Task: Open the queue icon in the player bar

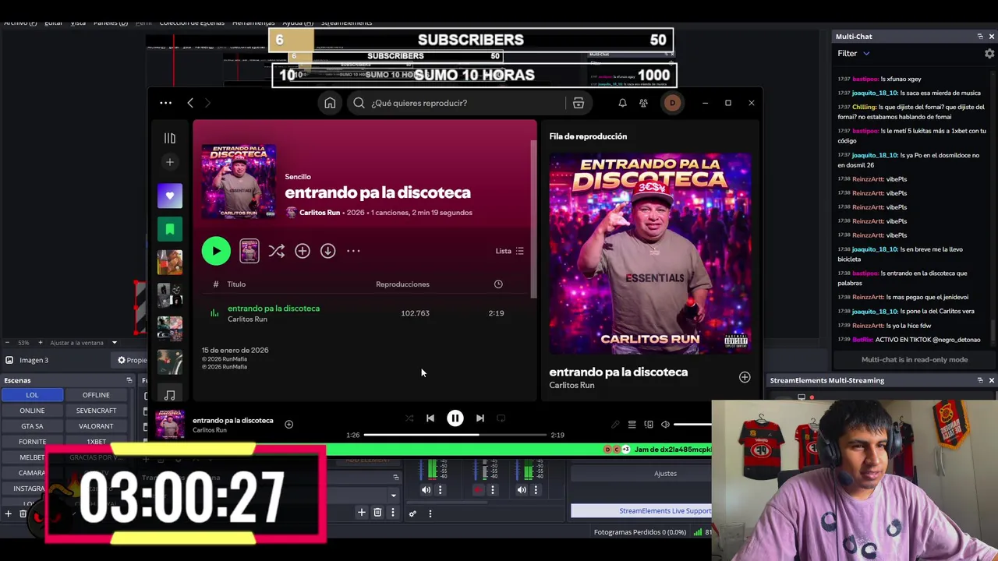Action: (632, 425)
